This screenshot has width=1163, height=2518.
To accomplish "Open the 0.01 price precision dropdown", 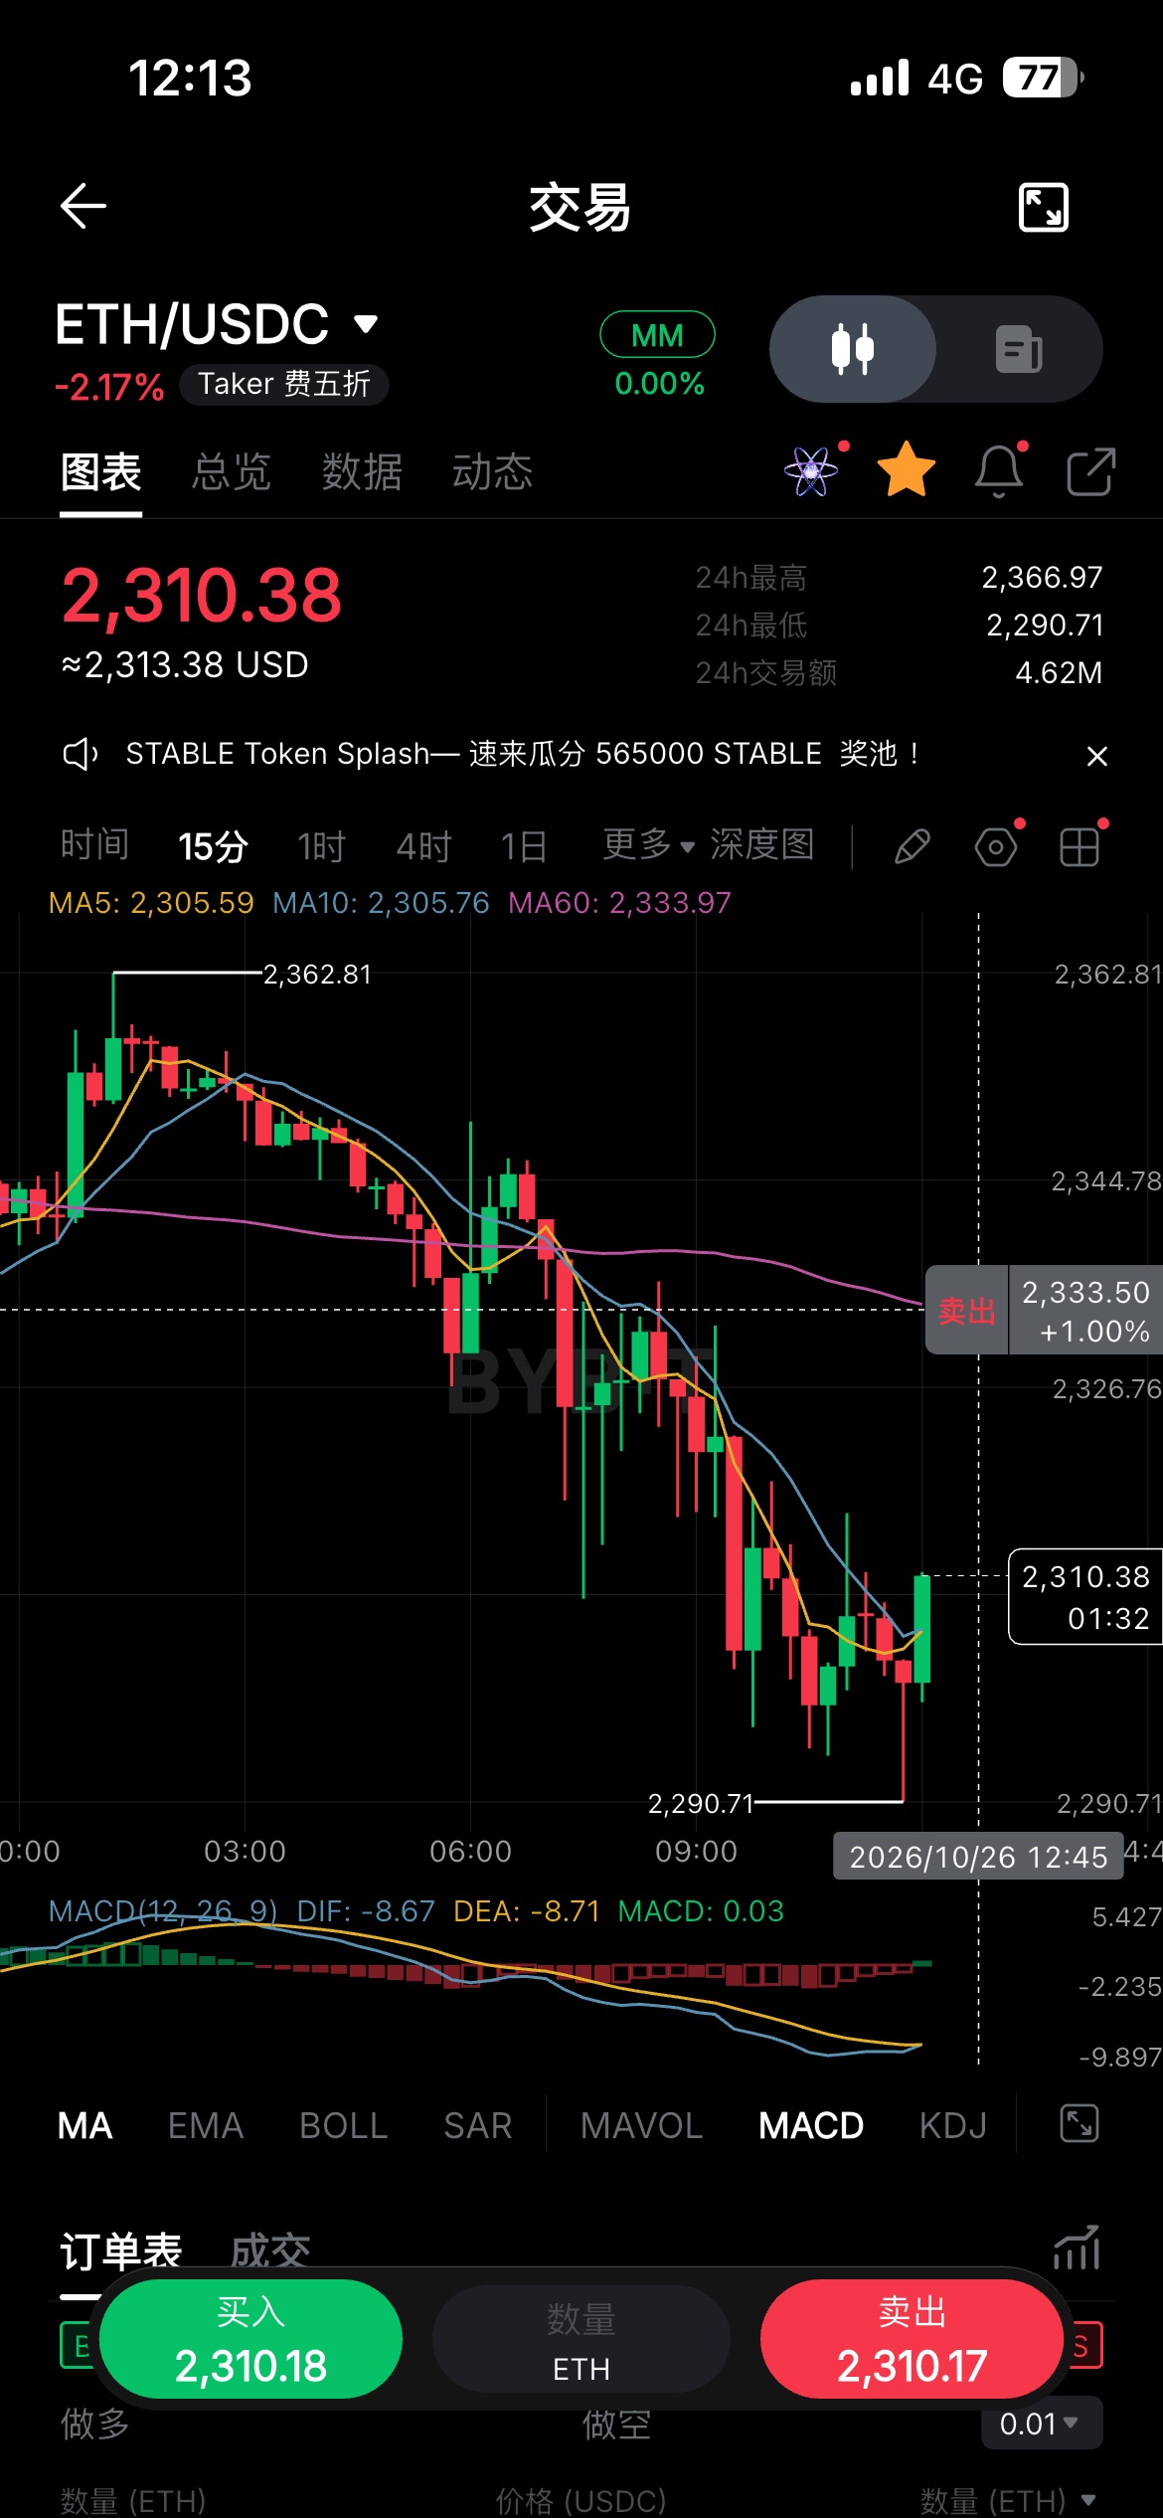I will point(1040,2425).
